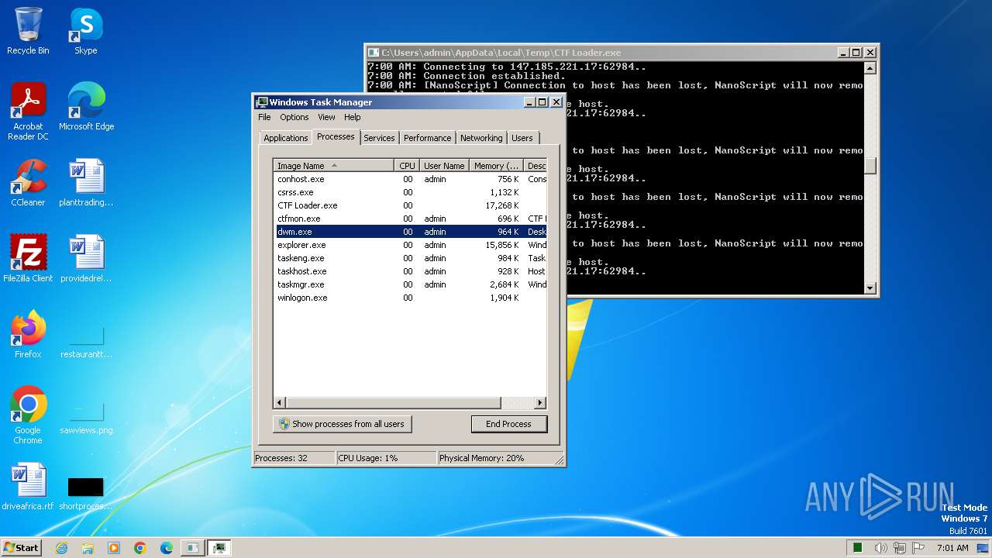
Task: Select csrss.exe process row
Action: click(411, 192)
